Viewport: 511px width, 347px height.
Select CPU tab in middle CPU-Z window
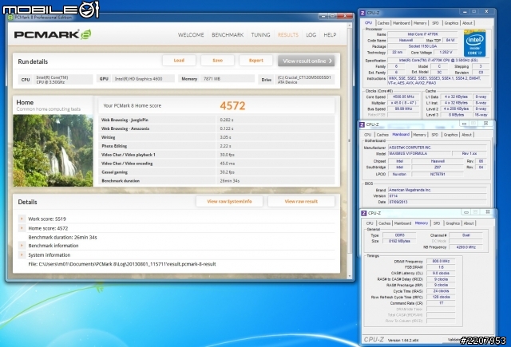point(367,135)
